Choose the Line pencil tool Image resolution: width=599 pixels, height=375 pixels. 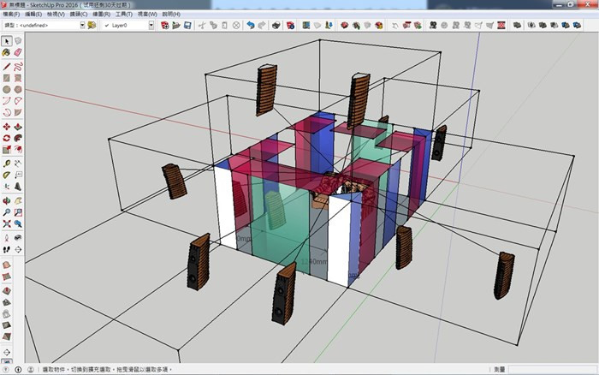[x=6, y=65]
